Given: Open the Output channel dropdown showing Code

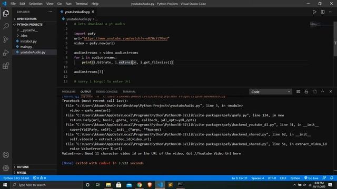Looking at the screenshot, I should (270, 92).
